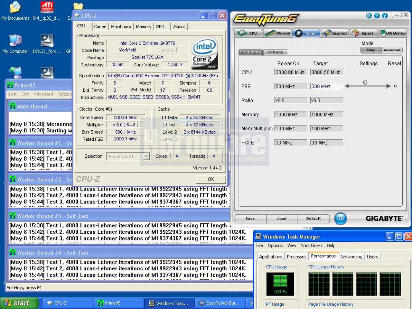
Task: Click the blue Go round button
Action: tap(340, 219)
